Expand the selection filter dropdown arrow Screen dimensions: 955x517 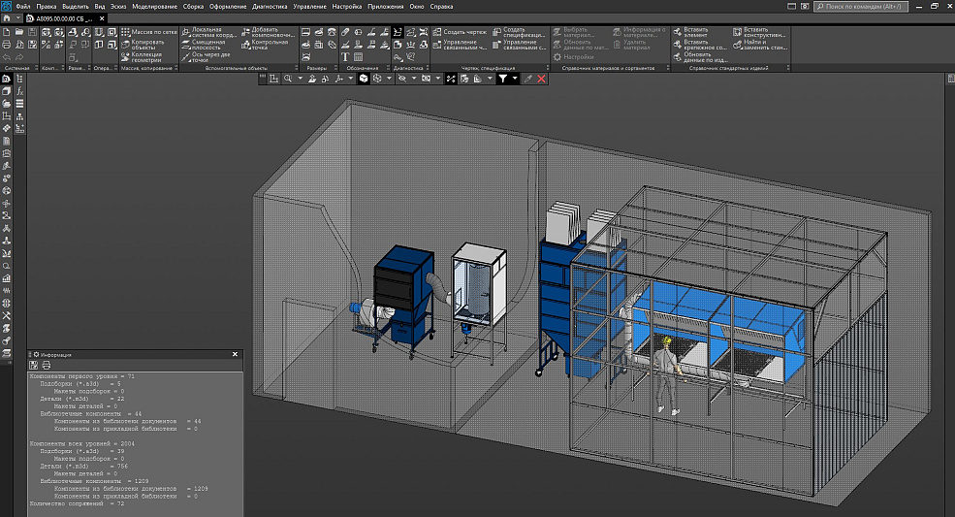515,79
